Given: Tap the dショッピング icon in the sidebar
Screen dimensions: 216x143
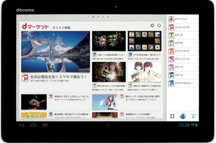Looking at the screenshot, I should [x=171, y=27].
